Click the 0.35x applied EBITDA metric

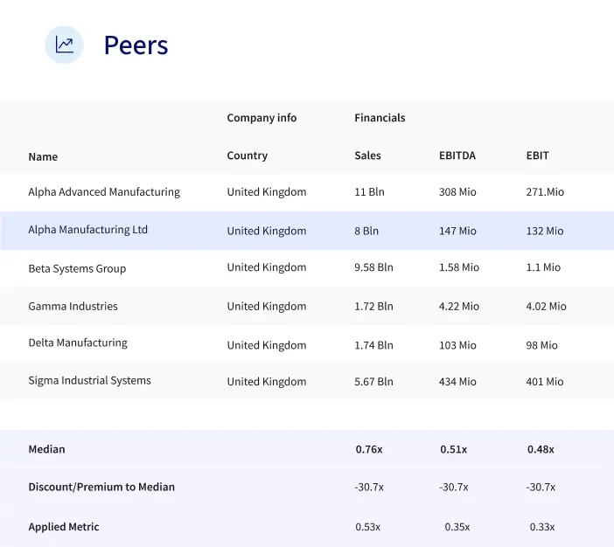457,528
